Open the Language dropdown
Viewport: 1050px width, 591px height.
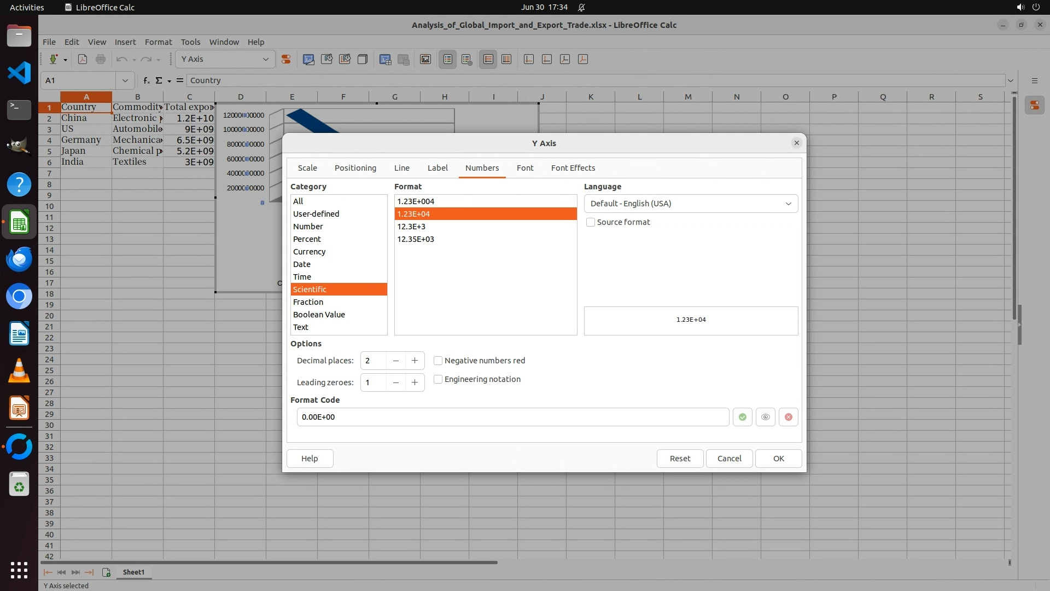(x=690, y=204)
